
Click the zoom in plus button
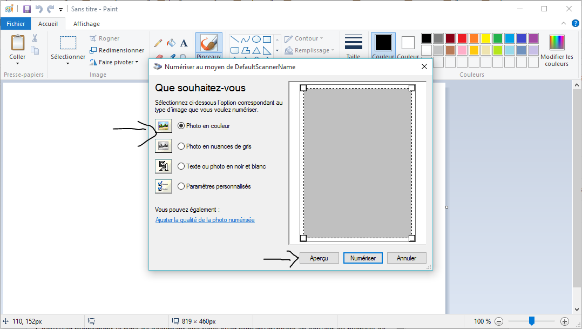(565, 321)
